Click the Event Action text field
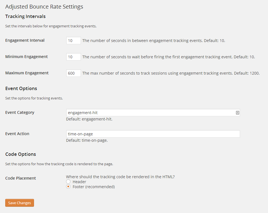The height and width of the screenshot is (213, 268). (153, 134)
